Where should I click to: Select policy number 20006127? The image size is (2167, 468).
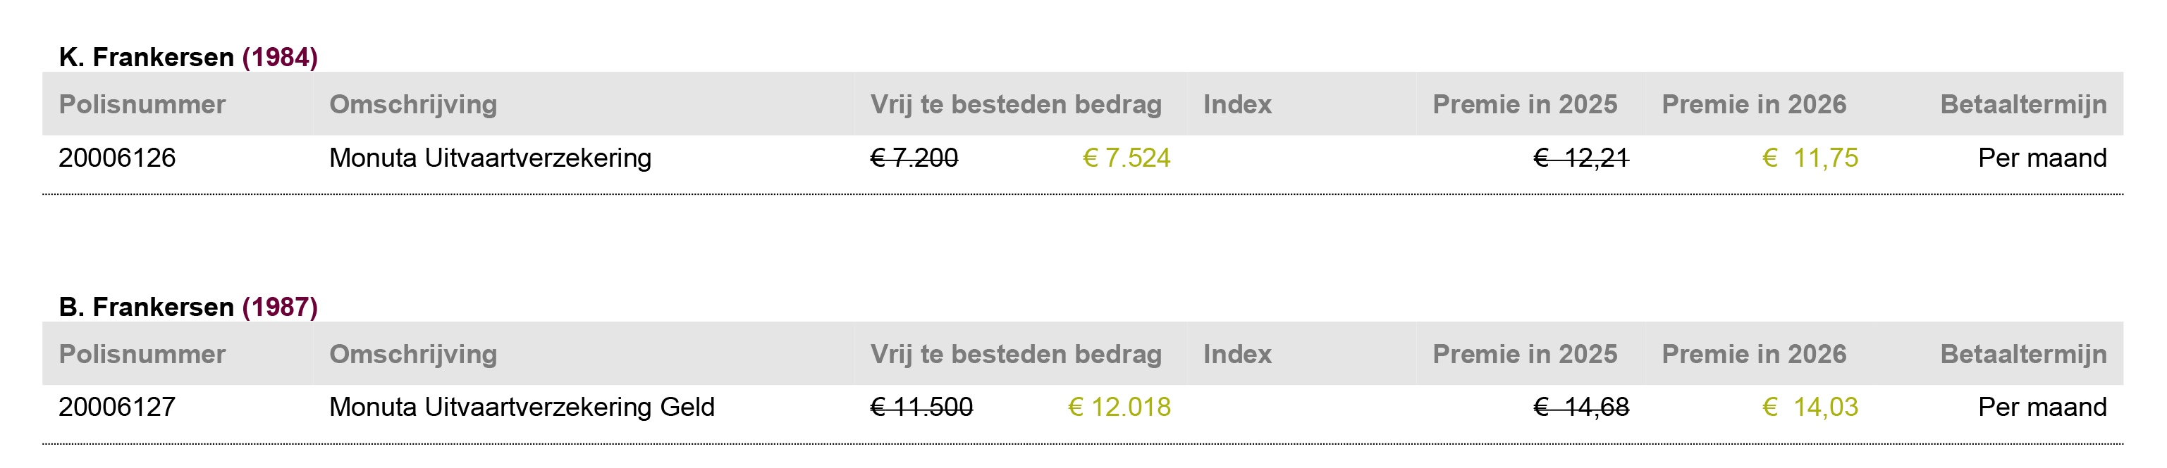coord(117,407)
